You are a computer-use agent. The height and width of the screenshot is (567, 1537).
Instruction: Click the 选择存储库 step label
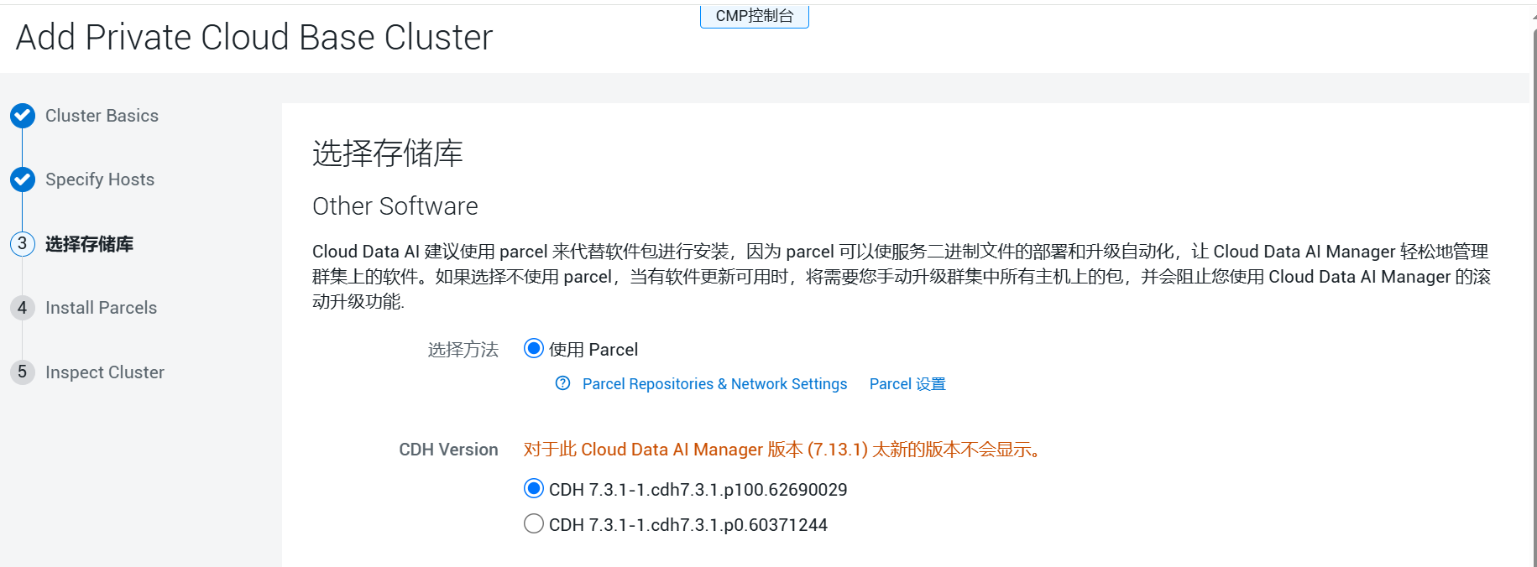(89, 244)
